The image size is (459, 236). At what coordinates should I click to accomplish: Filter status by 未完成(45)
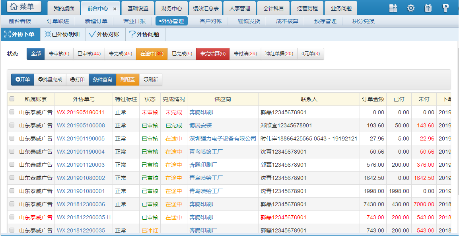[120, 54]
